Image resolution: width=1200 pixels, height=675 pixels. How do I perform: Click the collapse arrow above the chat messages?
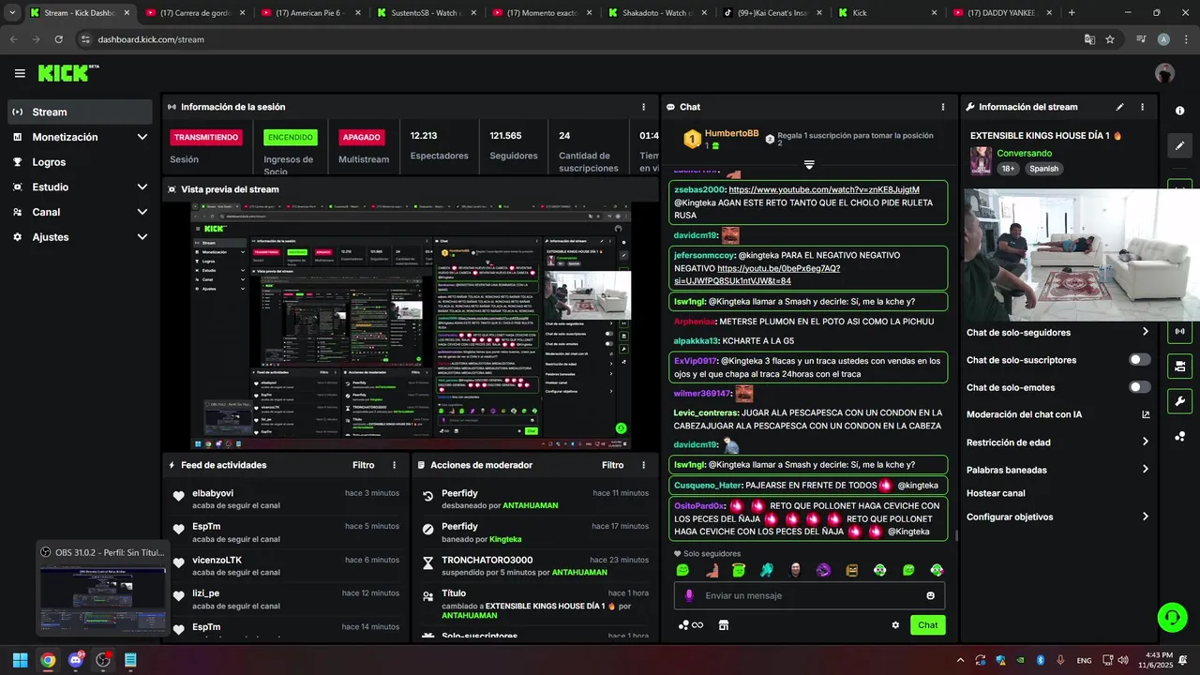click(x=808, y=165)
